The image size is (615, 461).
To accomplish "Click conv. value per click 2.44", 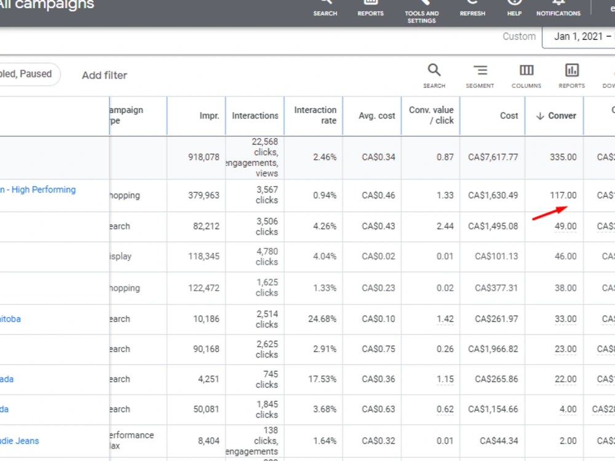I will [445, 226].
